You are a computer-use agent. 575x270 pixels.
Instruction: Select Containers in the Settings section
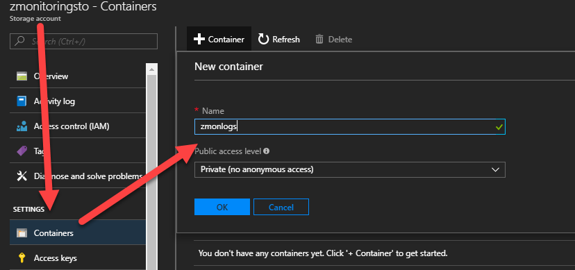tap(77, 233)
